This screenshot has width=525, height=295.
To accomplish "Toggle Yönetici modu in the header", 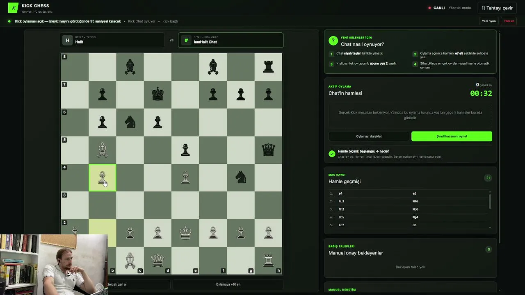I will 460,8.
